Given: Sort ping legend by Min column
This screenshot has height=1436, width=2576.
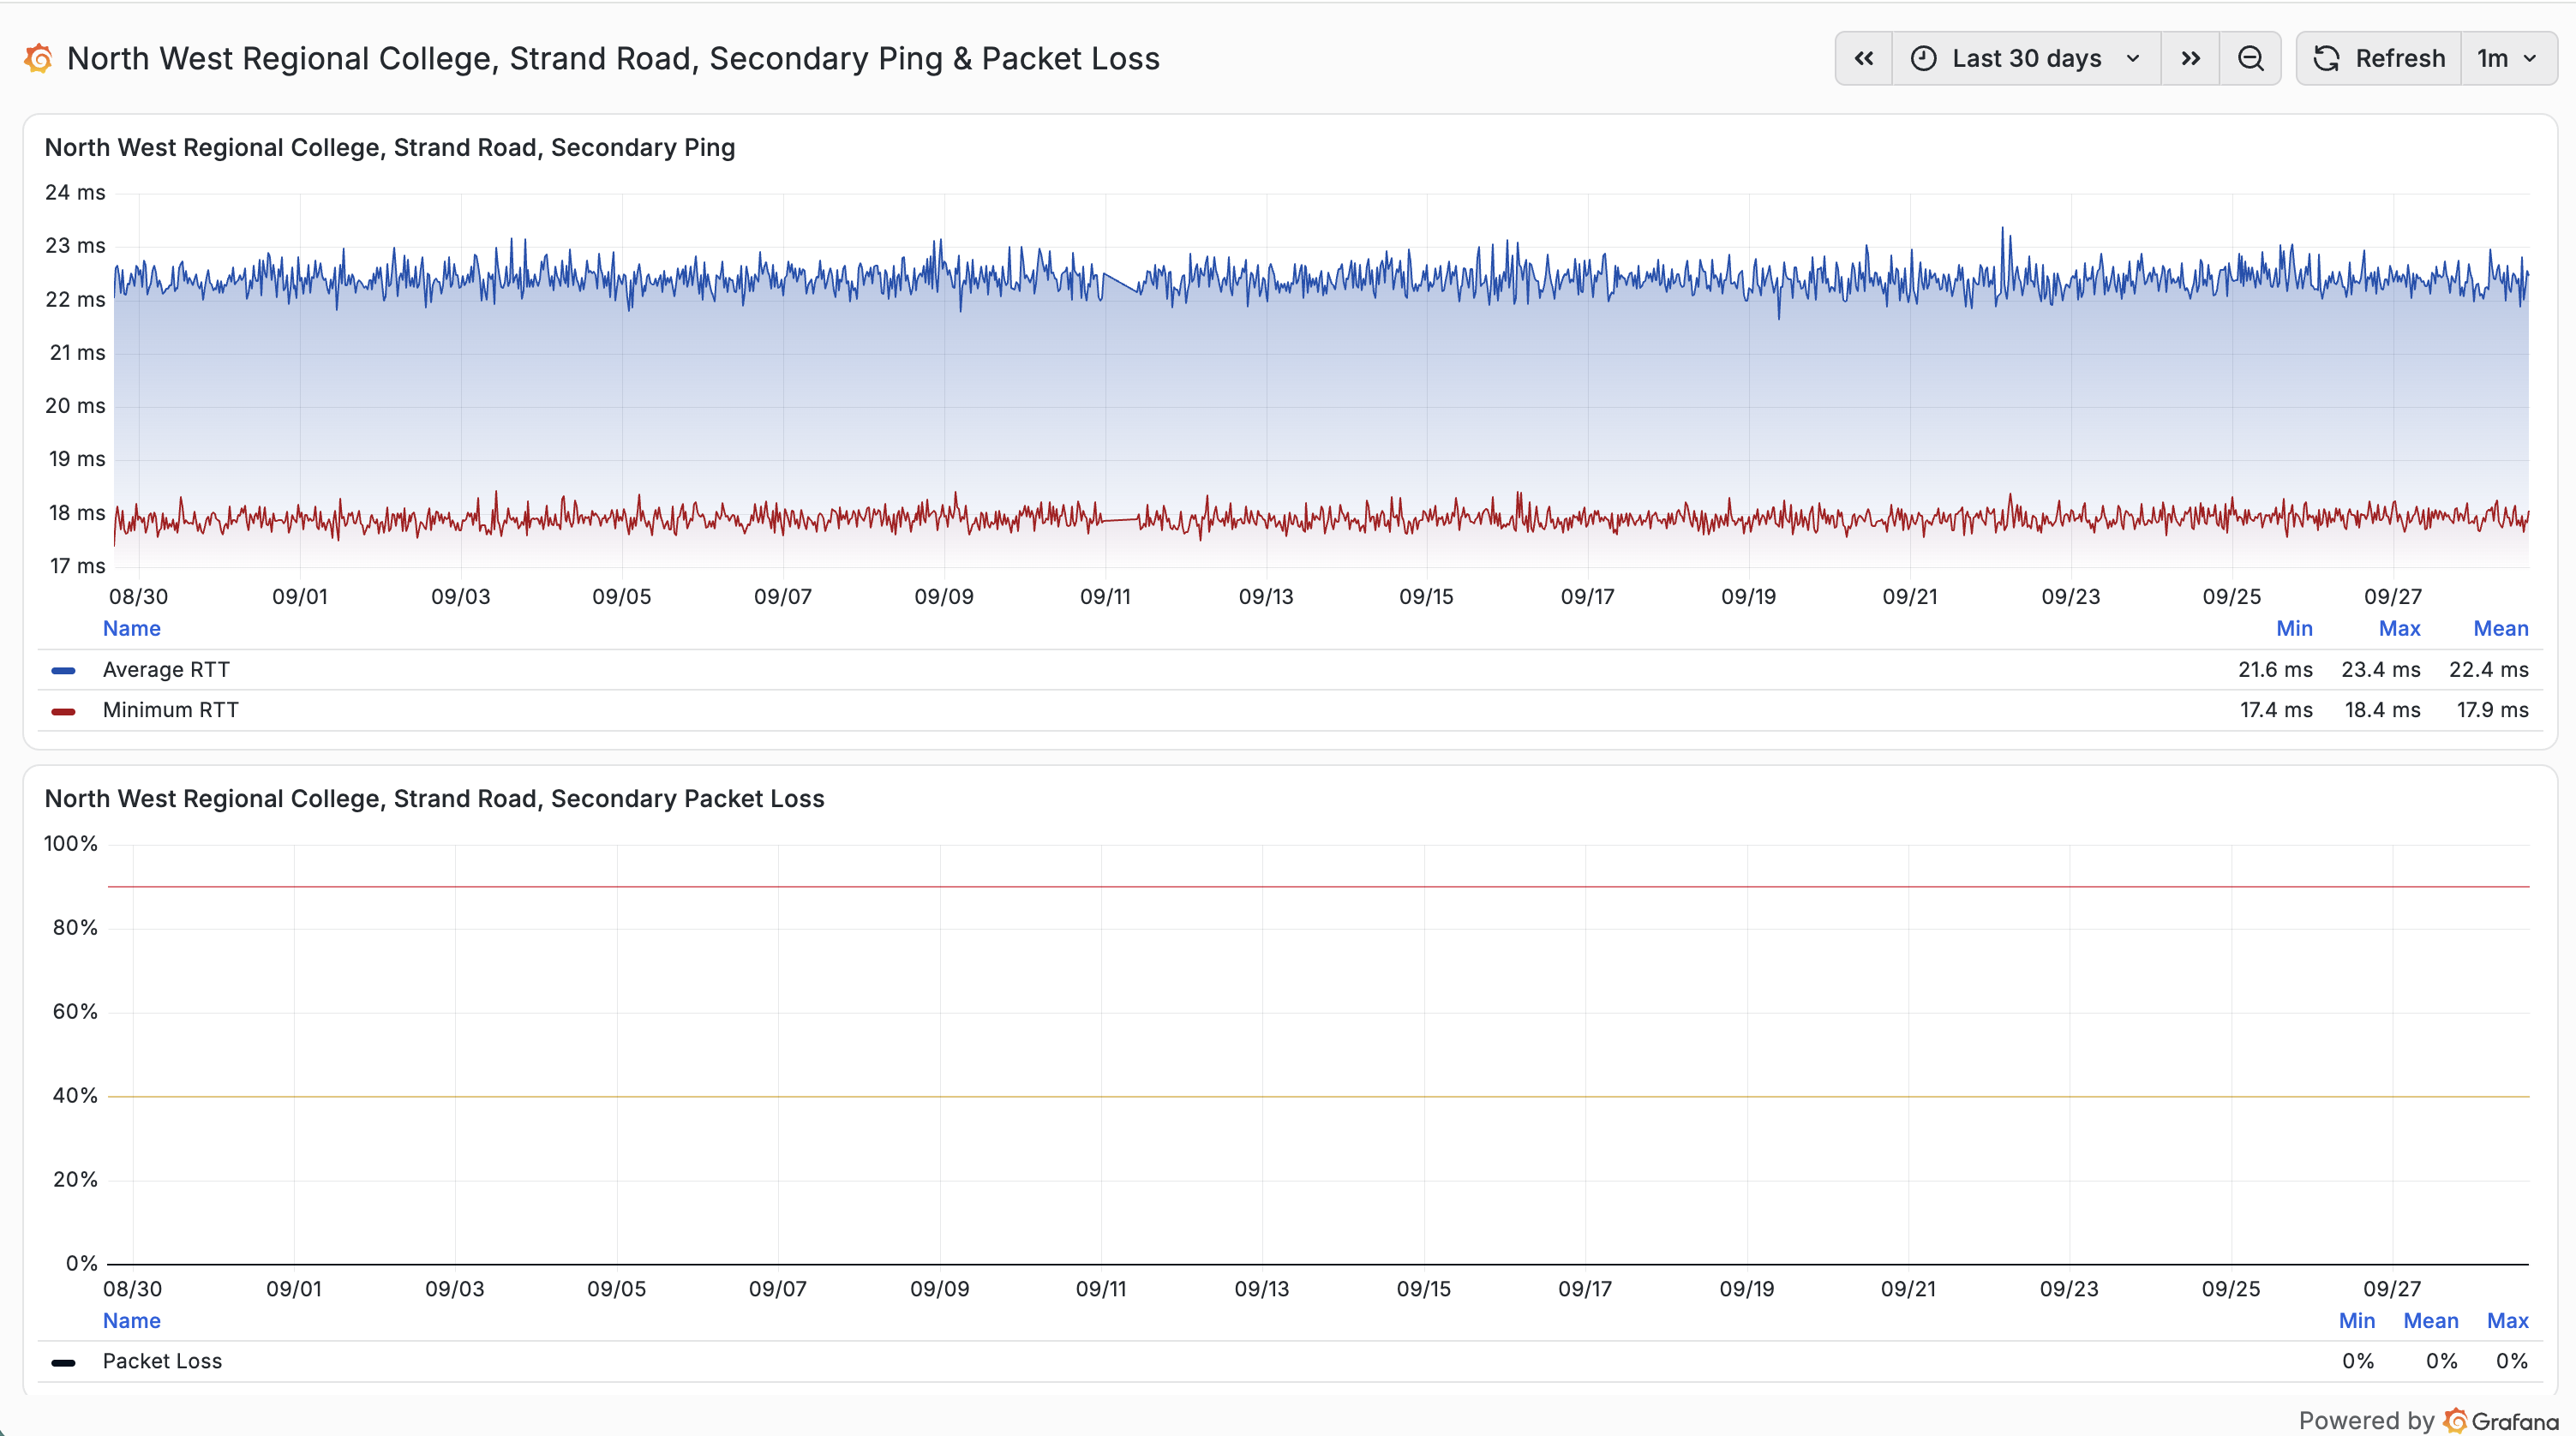Looking at the screenshot, I should 2294,629.
